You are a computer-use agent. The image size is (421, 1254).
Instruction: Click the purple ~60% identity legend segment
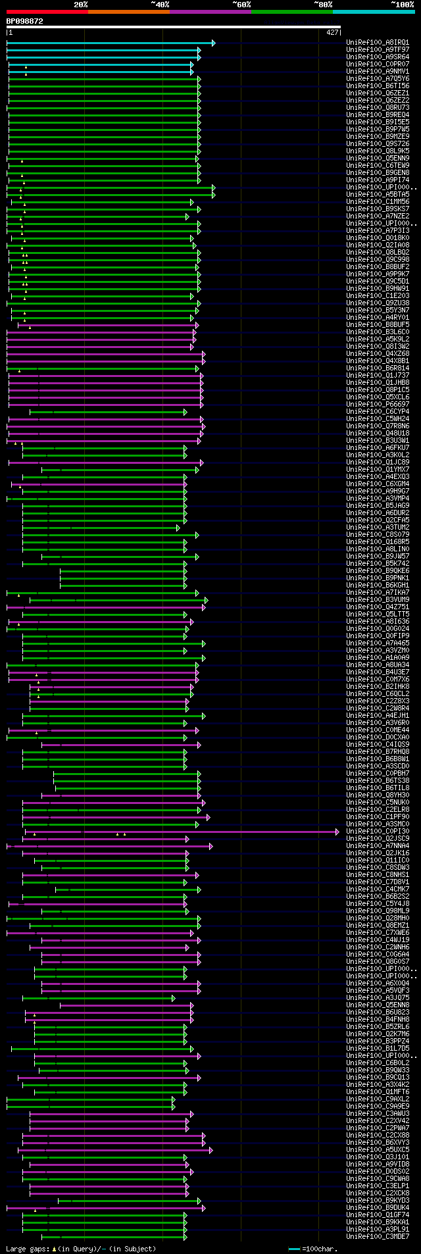[210, 12]
